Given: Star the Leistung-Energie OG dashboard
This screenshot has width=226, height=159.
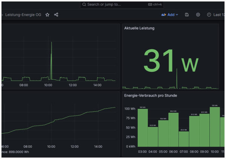Looking at the screenshot, I should [x=47, y=15].
